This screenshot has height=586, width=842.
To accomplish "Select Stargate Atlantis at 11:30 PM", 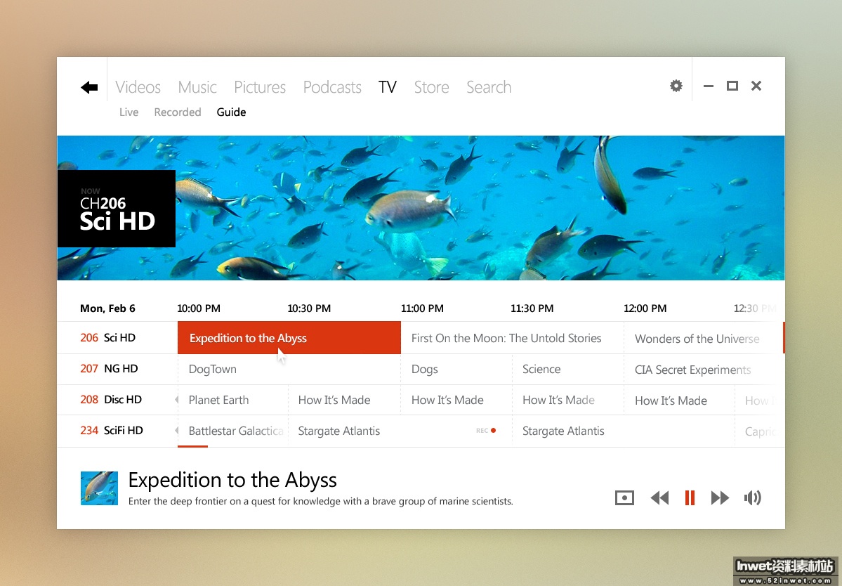I will point(624,431).
